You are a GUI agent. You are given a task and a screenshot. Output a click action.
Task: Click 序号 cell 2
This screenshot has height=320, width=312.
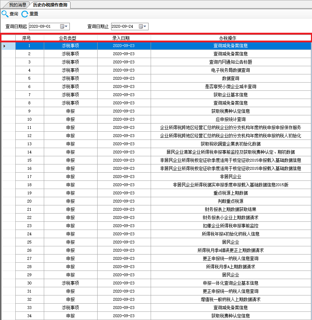(x=30, y=54)
